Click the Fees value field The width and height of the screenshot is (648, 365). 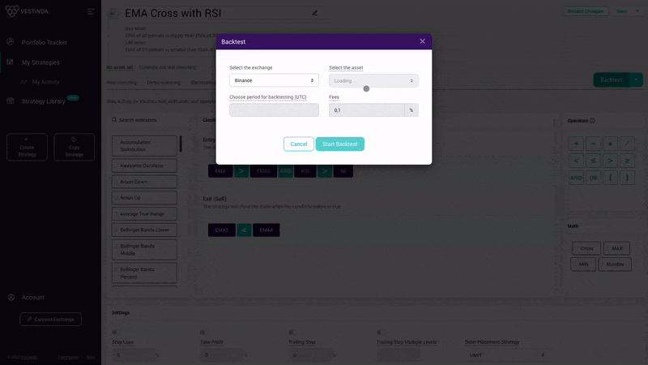[367, 110]
